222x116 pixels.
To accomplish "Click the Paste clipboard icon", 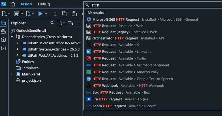I will (x=74, y=14).
